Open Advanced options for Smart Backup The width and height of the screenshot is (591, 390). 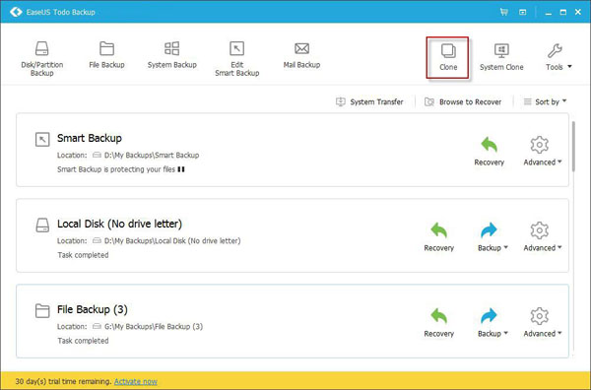pyautogui.click(x=543, y=151)
